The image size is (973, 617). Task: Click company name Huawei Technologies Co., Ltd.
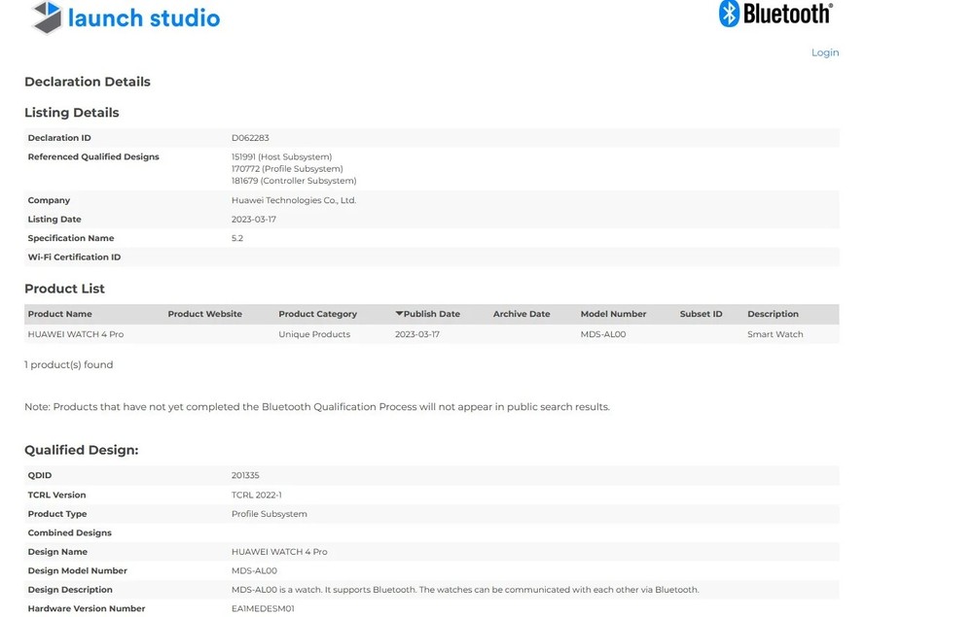point(294,200)
